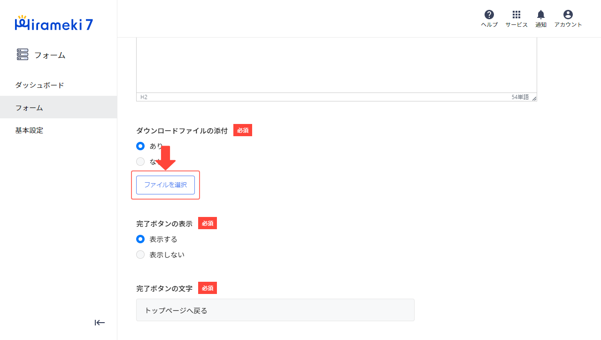
Task: Enable 表示する for the completion button
Action: click(x=140, y=239)
